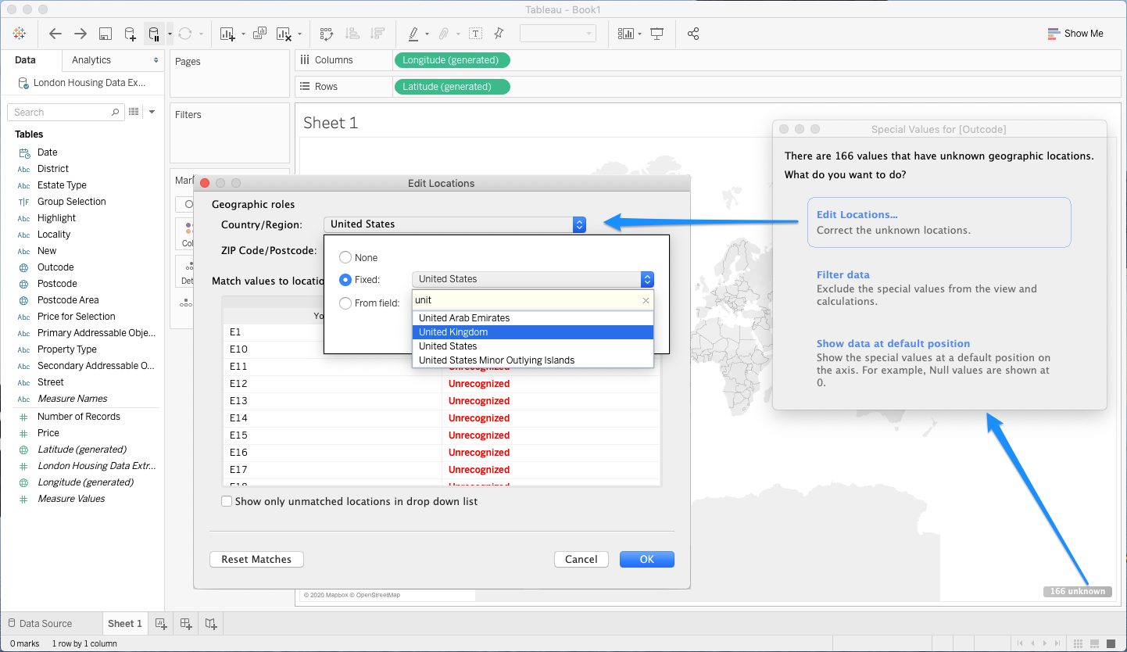This screenshot has width=1127, height=652.
Task: Choose United States from the filtered list
Action: pyautogui.click(x=532, y=346)
